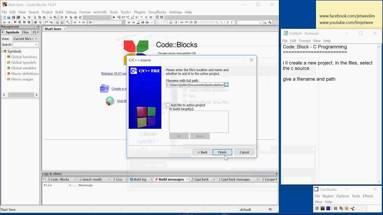The height and width of the screenshot is (215, 383).
Task: Click the Find magnifier icon
Action: coord(50,17)
